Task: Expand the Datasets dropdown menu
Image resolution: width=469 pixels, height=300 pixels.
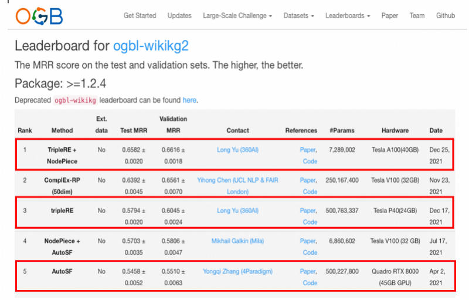Action: click(298, 16)
